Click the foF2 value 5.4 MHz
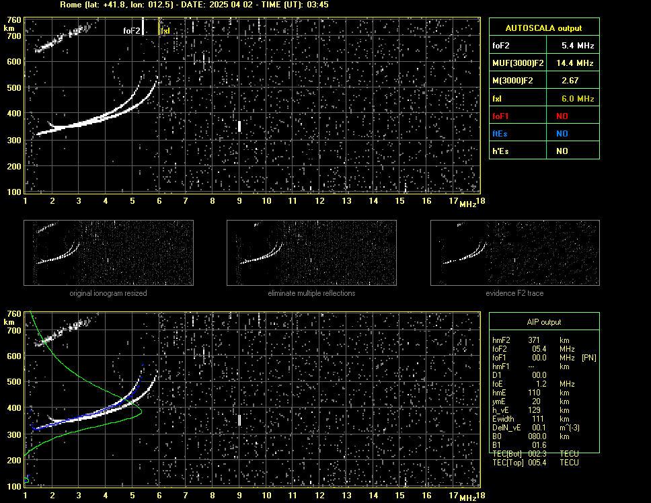The image size is (651, 503). tap(578, 46)
